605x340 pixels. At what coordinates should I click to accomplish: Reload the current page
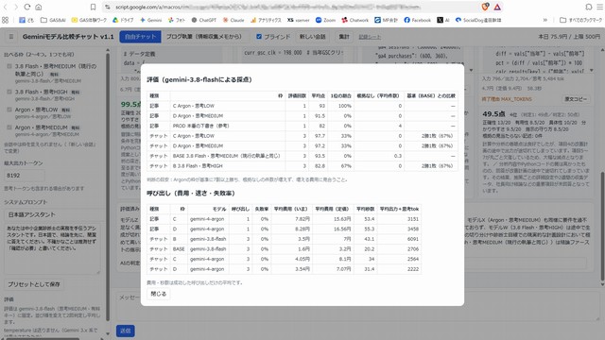[27, 7]
